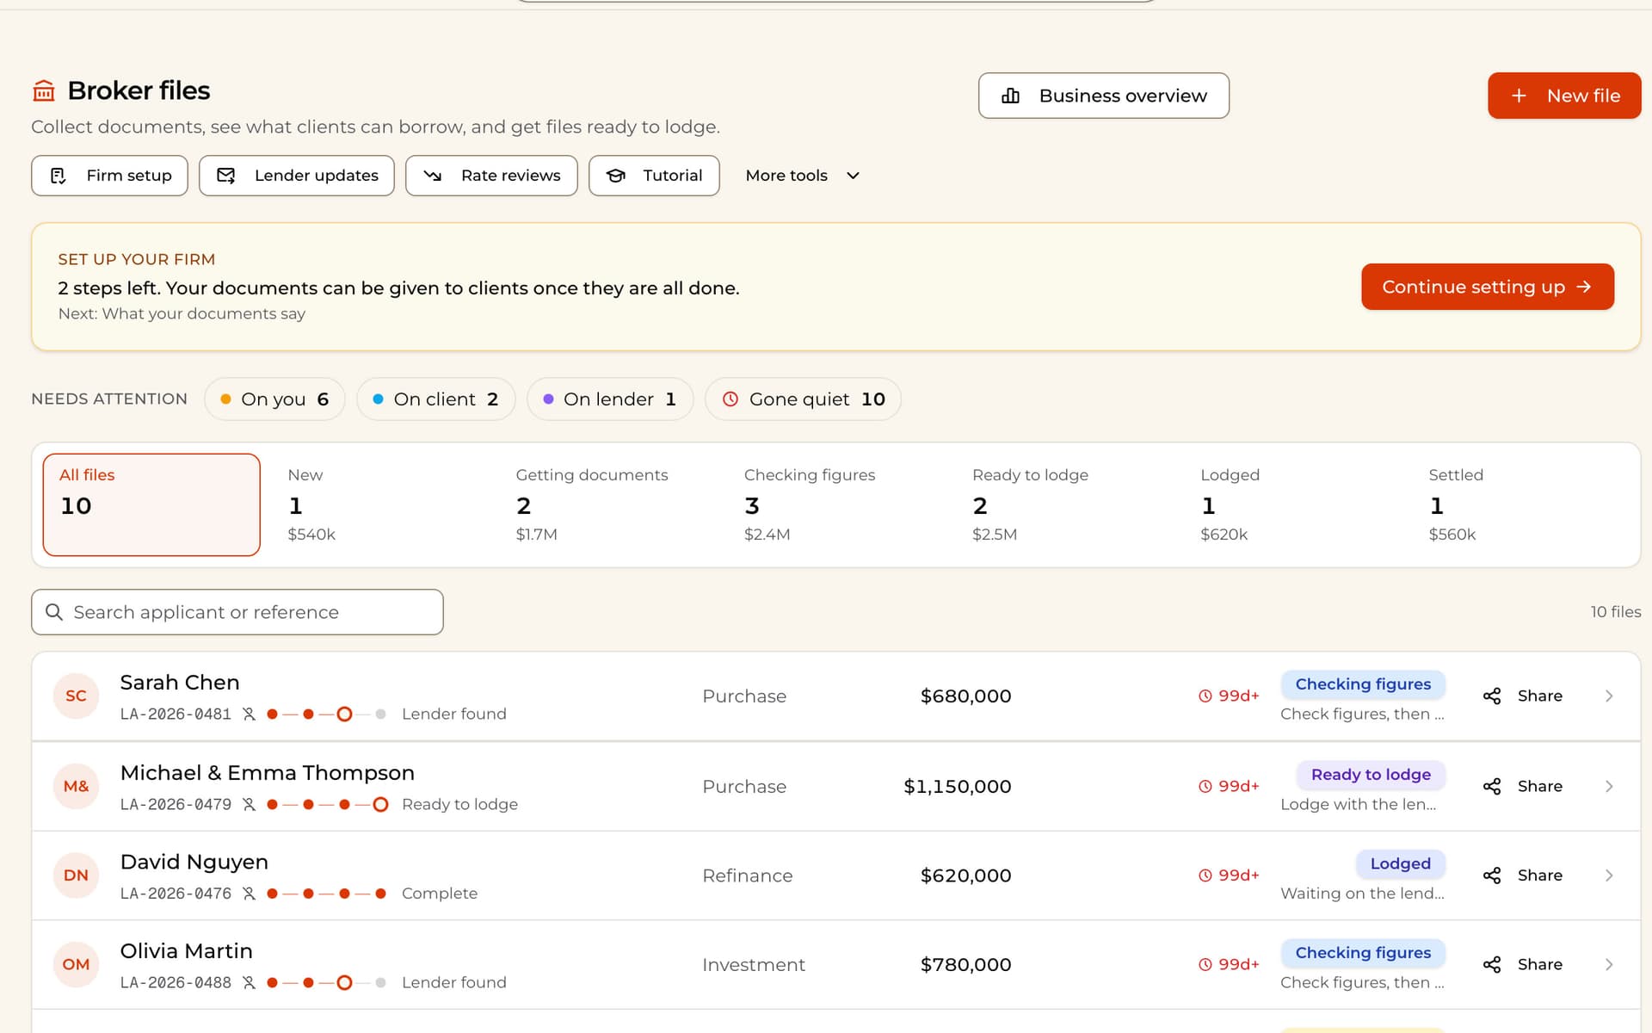The image size is (1652, 1033).
Task: Click the M& avatar for Thompson file
Action: (x=76, y=787)
